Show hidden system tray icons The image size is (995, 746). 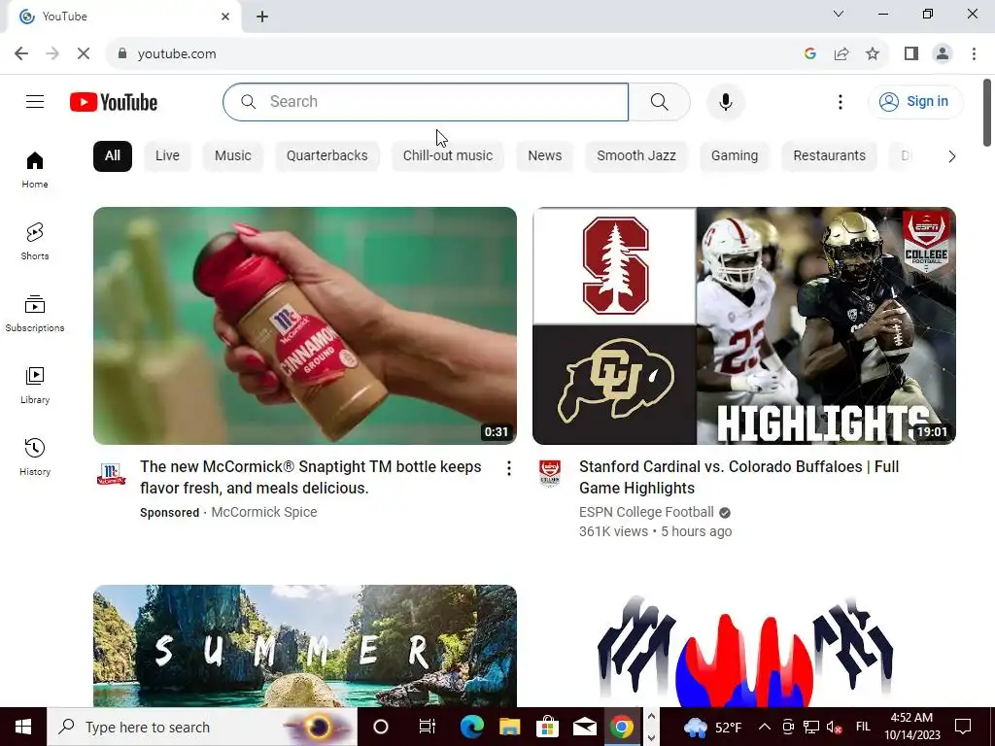765,727
